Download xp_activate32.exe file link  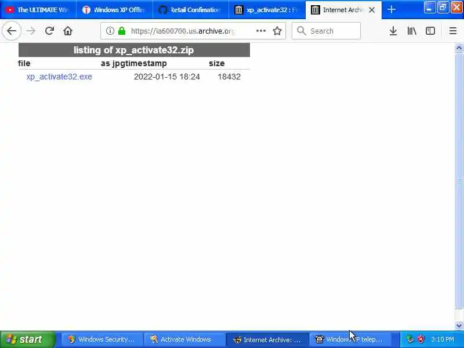59,77
